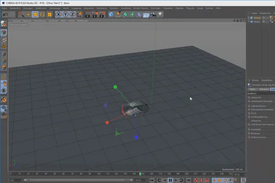Render to Picture Viewer icon

[x=95, y=15]
